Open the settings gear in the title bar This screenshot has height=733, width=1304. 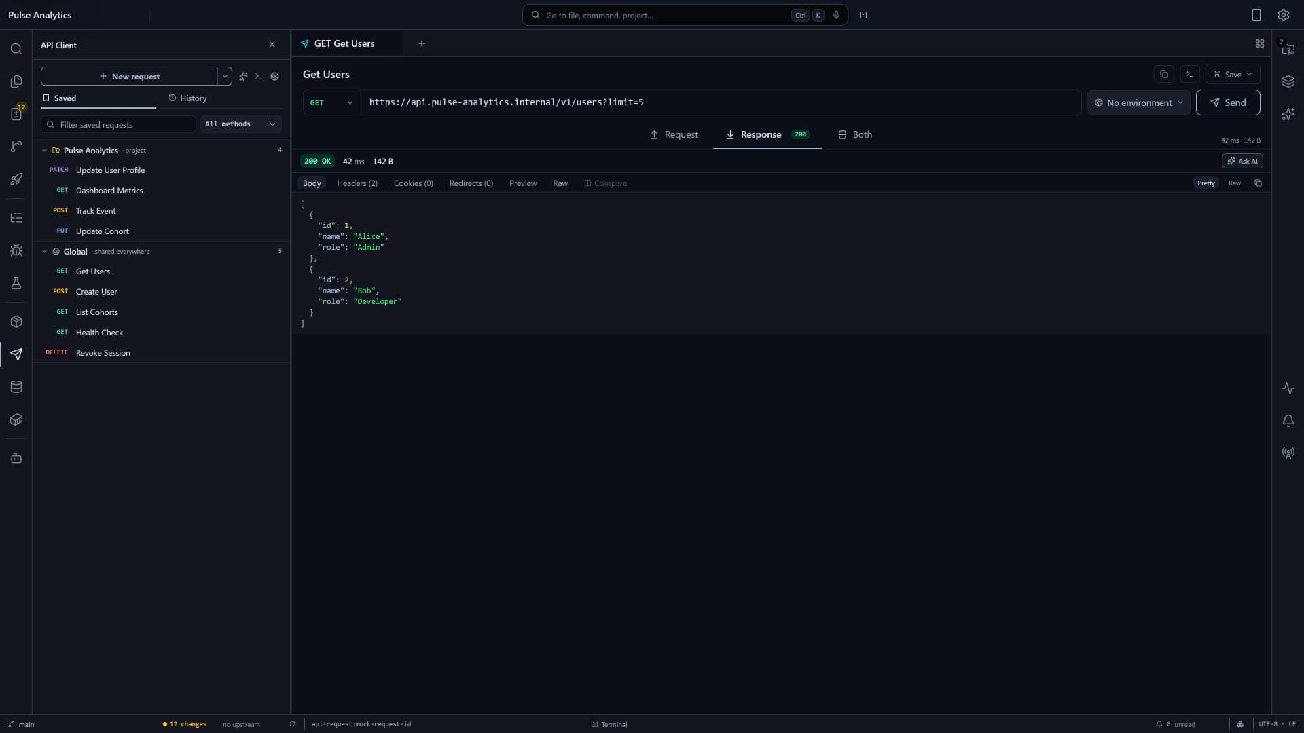pyautogui.click(x=1284, y=15)
